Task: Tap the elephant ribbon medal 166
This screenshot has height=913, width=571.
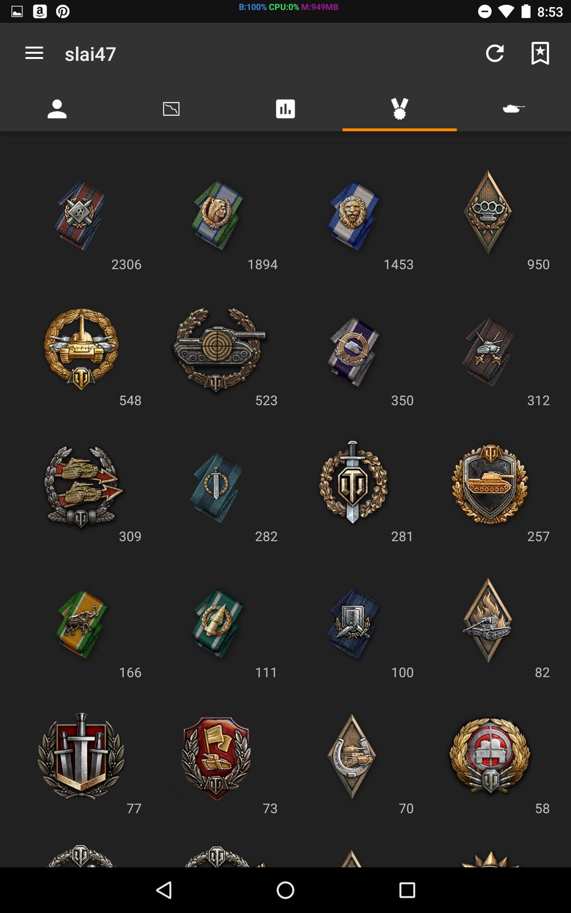Action: [81, 624]
